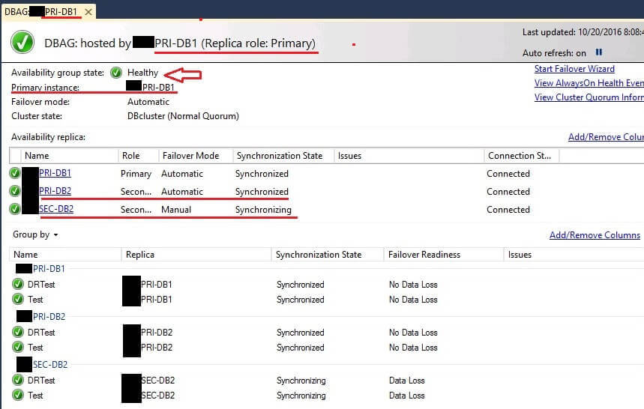Click the large green health status icon
The image size is (644, 409).
point(22,43)
